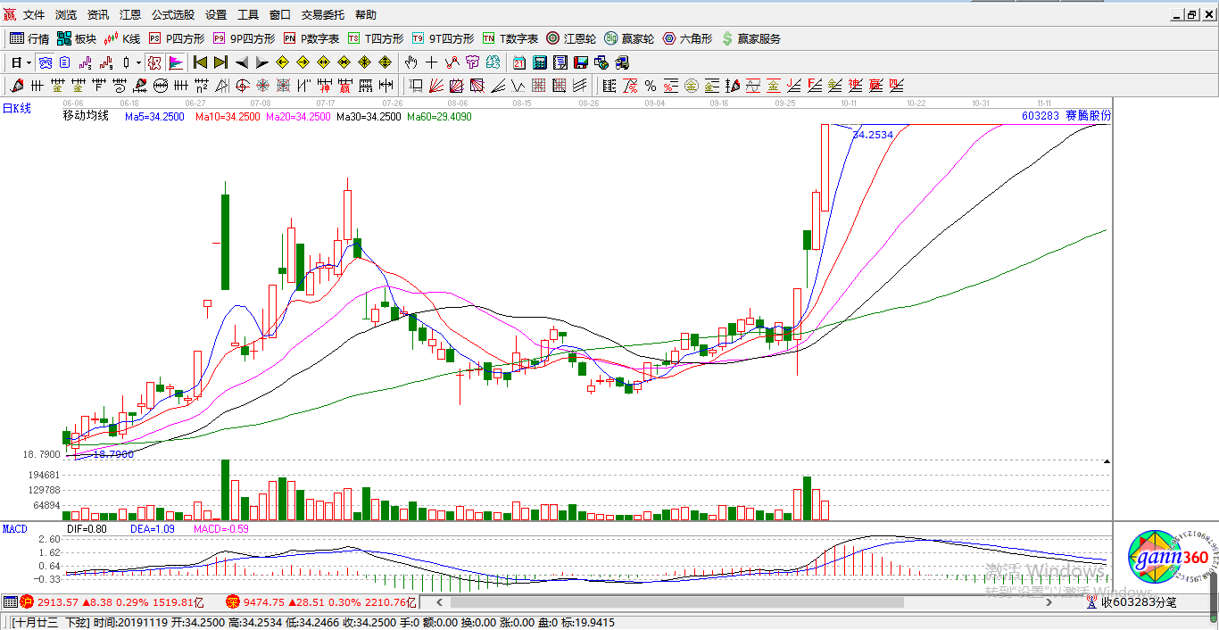Open the 公式选股 menu
Image resolution: width=1219 pixels, height=630 pixels.
pos(172,15)
